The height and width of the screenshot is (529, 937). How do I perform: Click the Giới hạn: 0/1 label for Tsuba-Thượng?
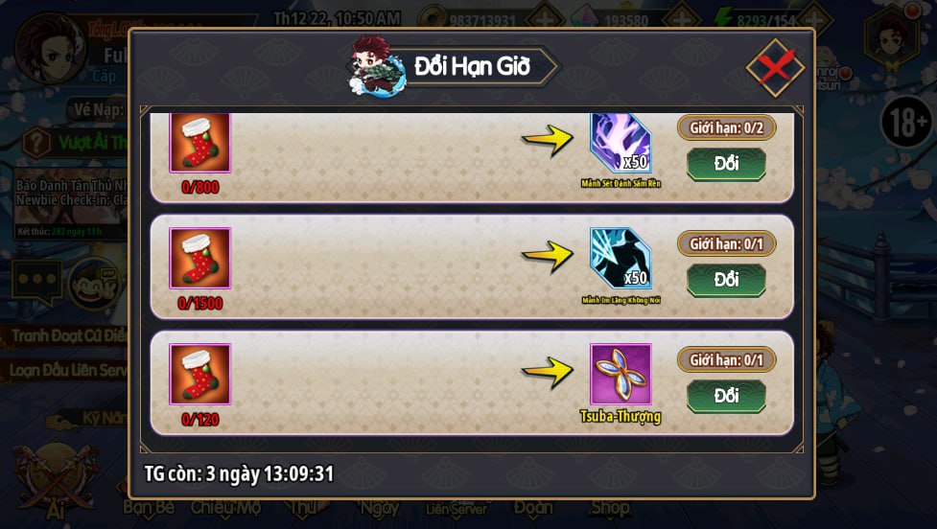click(x=726, y=360)
